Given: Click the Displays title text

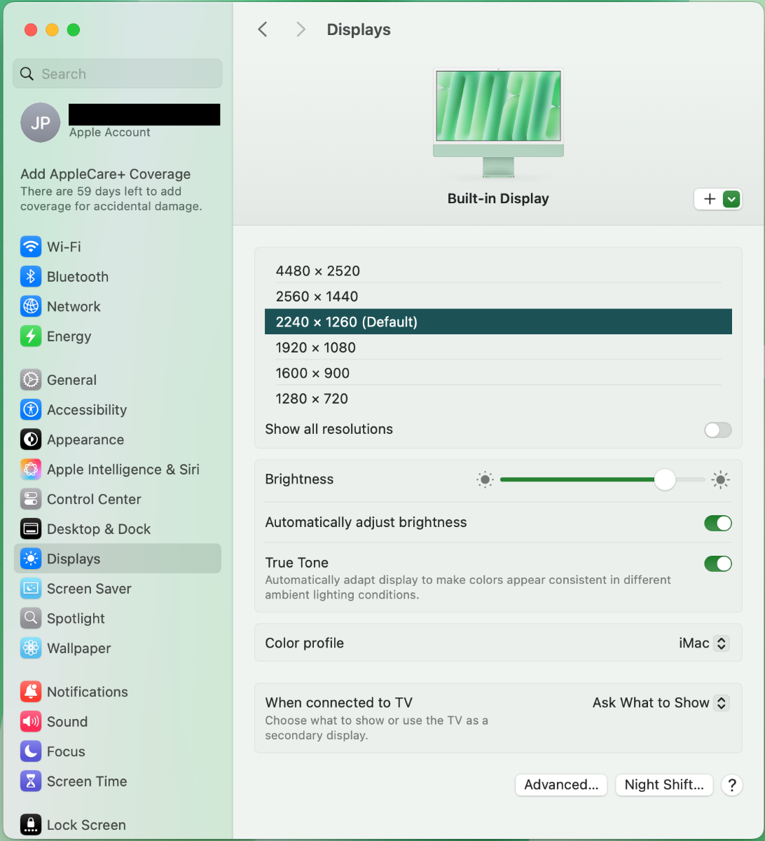Looking at the screenshot, I should [x=359, y=29].
